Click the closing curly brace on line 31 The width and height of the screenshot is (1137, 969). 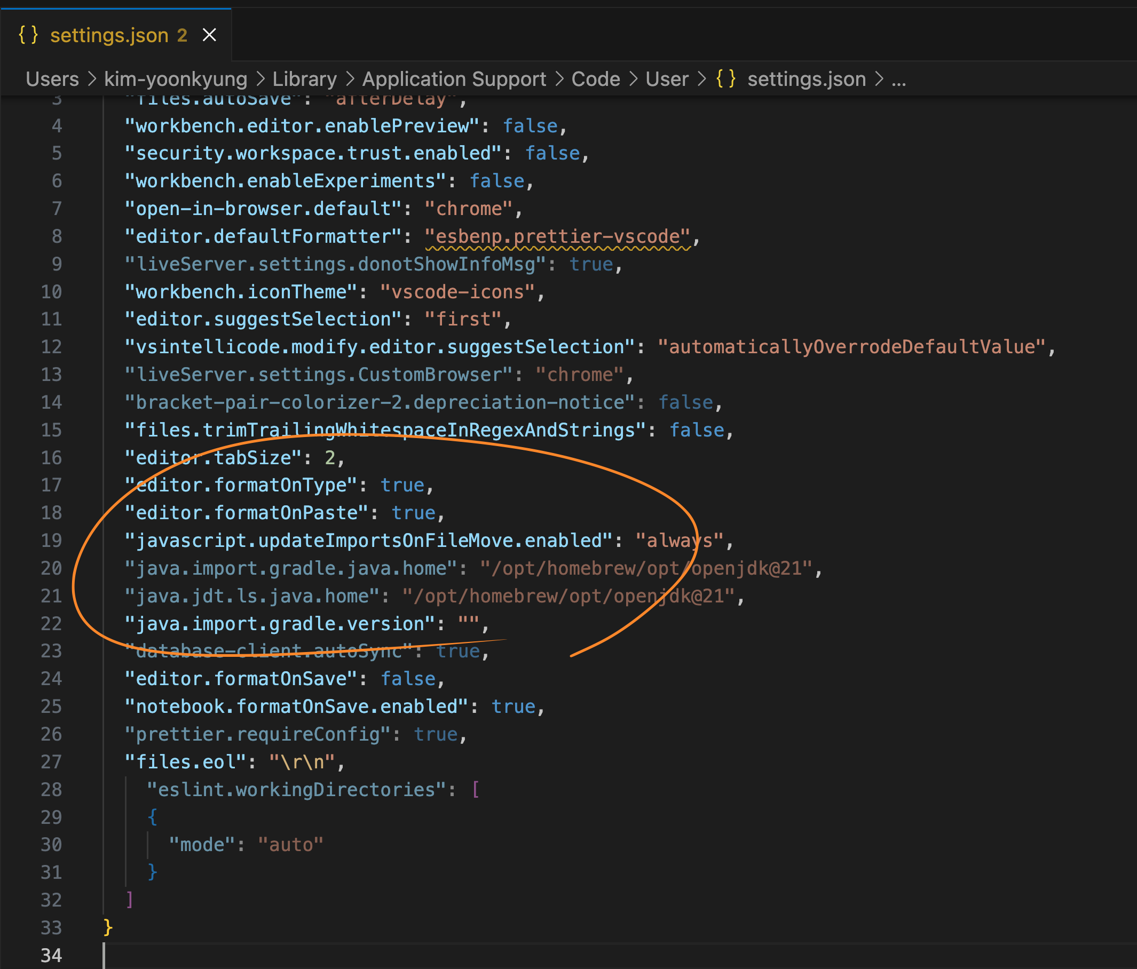(152, 872)
